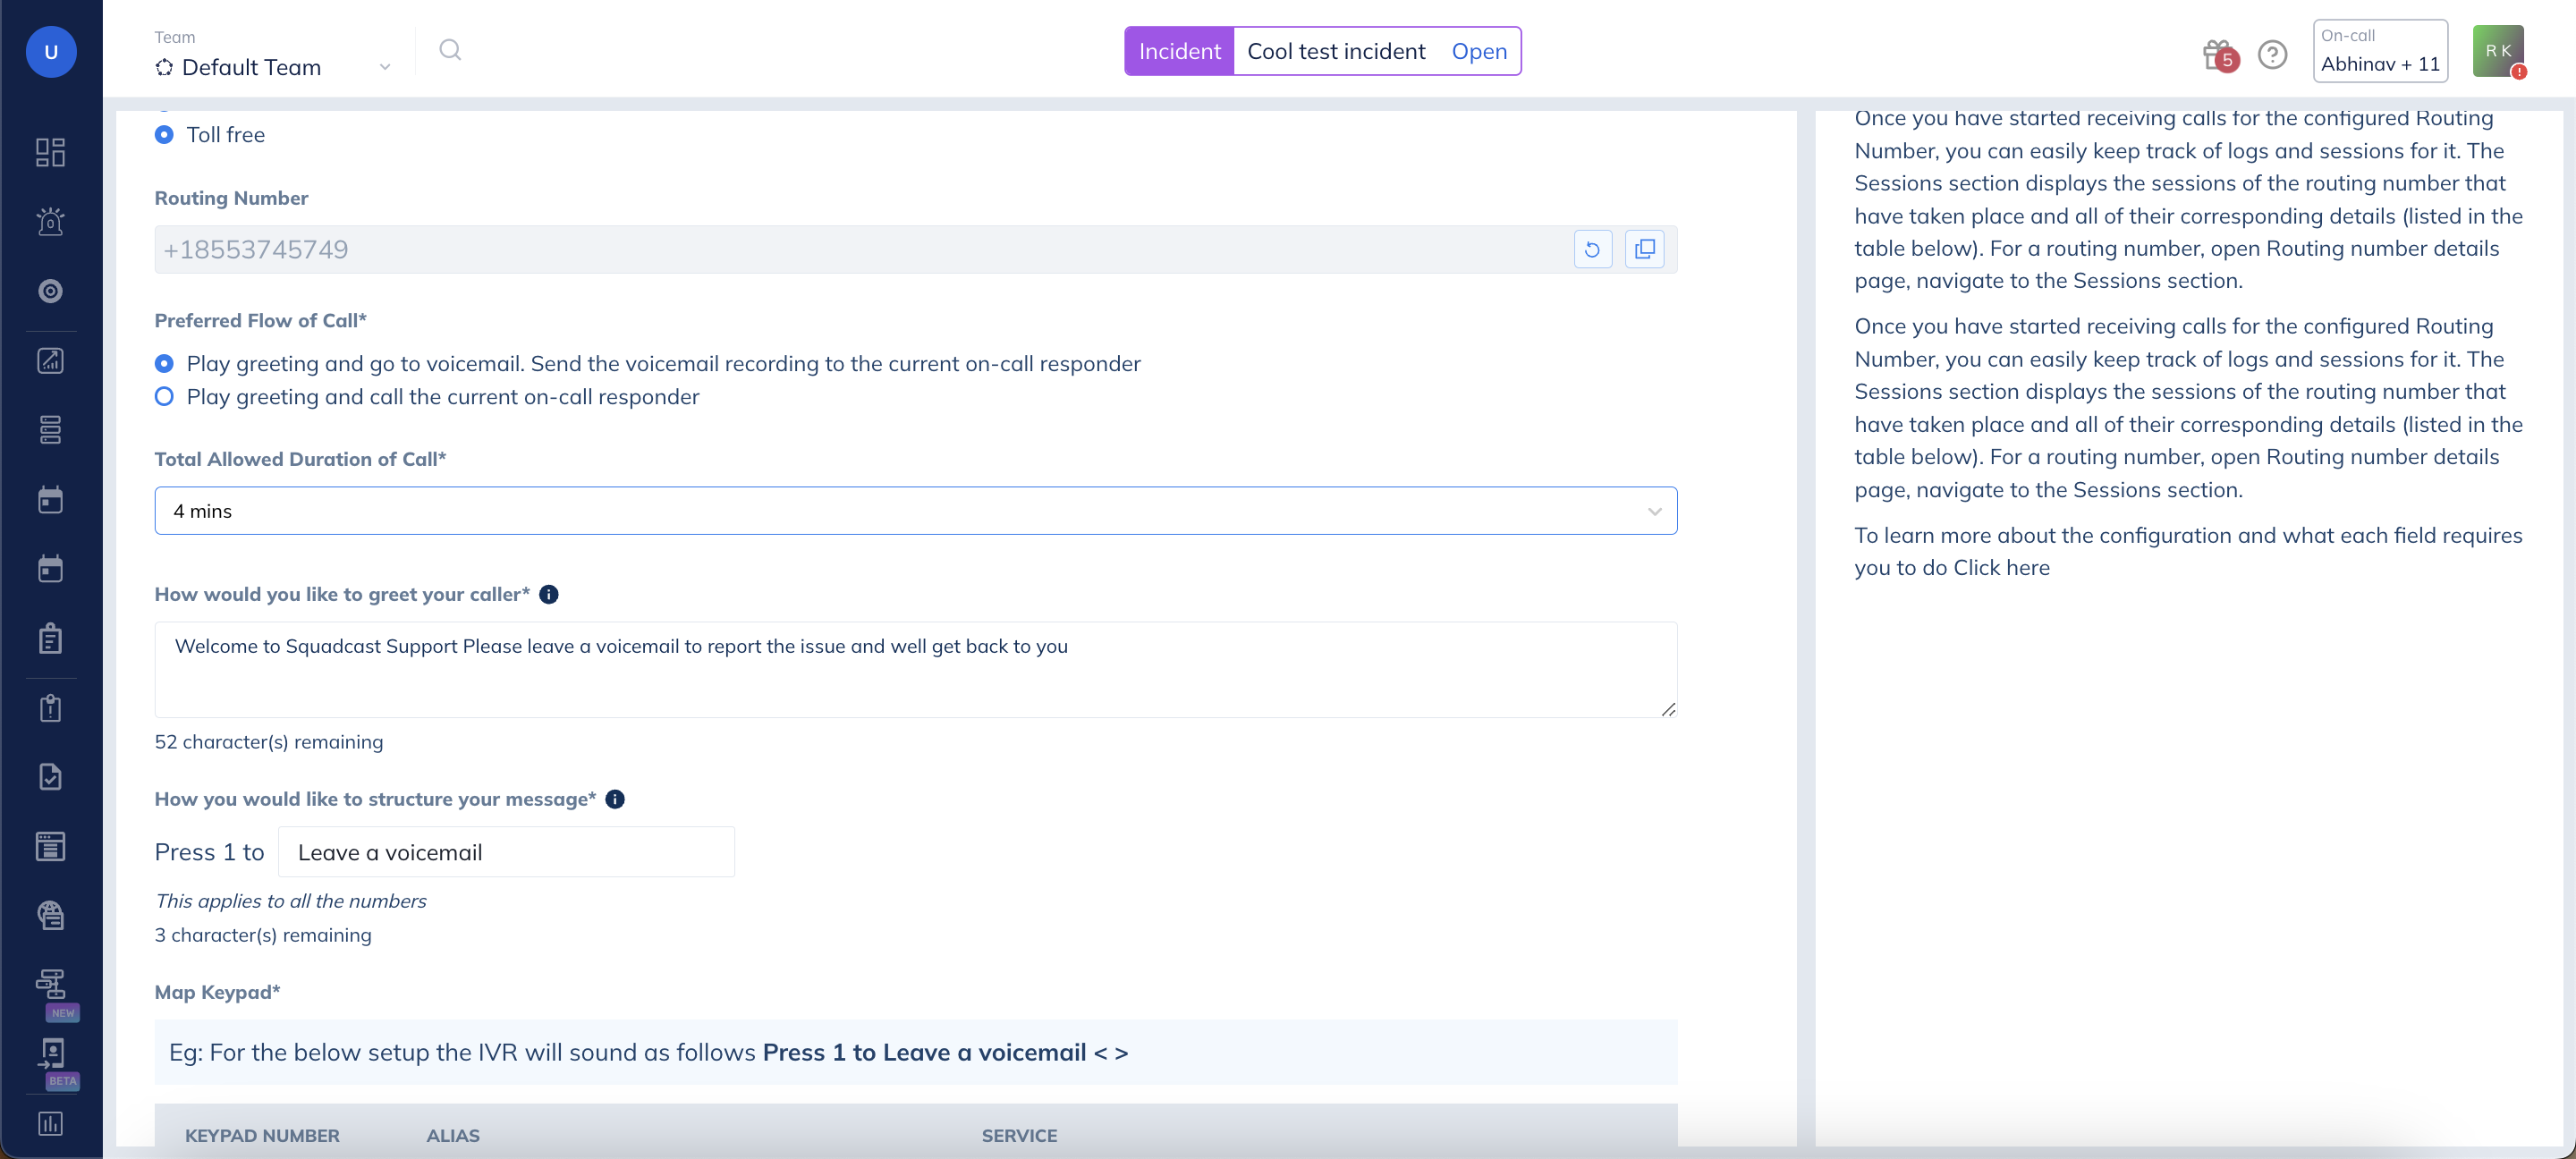
Task: Select the Toll free radio option
Action: coord(164,135)
